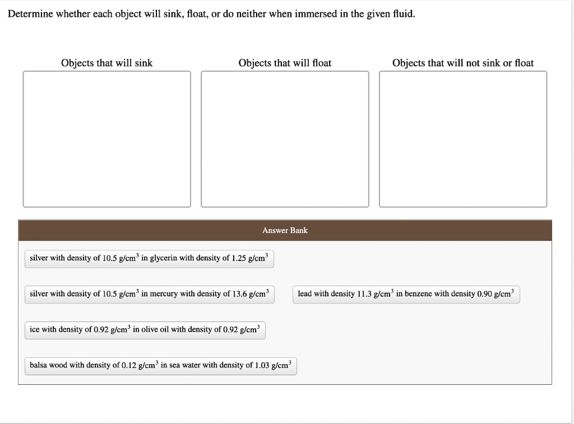
Task: Click the 'Objects that will sink' column label
Action: (x=107, y=63)
